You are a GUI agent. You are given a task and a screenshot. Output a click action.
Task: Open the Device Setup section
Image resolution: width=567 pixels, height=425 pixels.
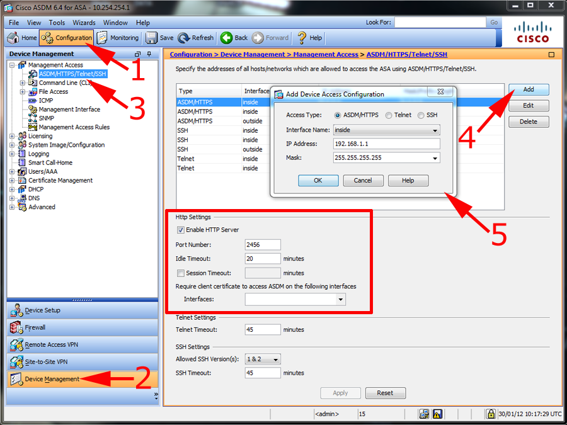(x=83, y=310)
